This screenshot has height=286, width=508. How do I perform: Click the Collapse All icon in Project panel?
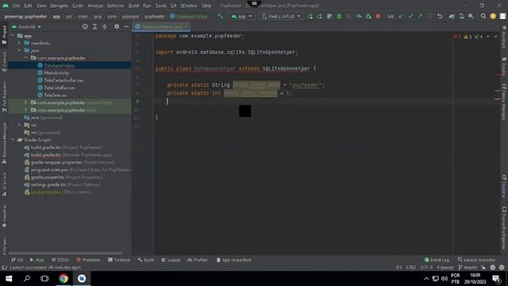click(104, 27)
